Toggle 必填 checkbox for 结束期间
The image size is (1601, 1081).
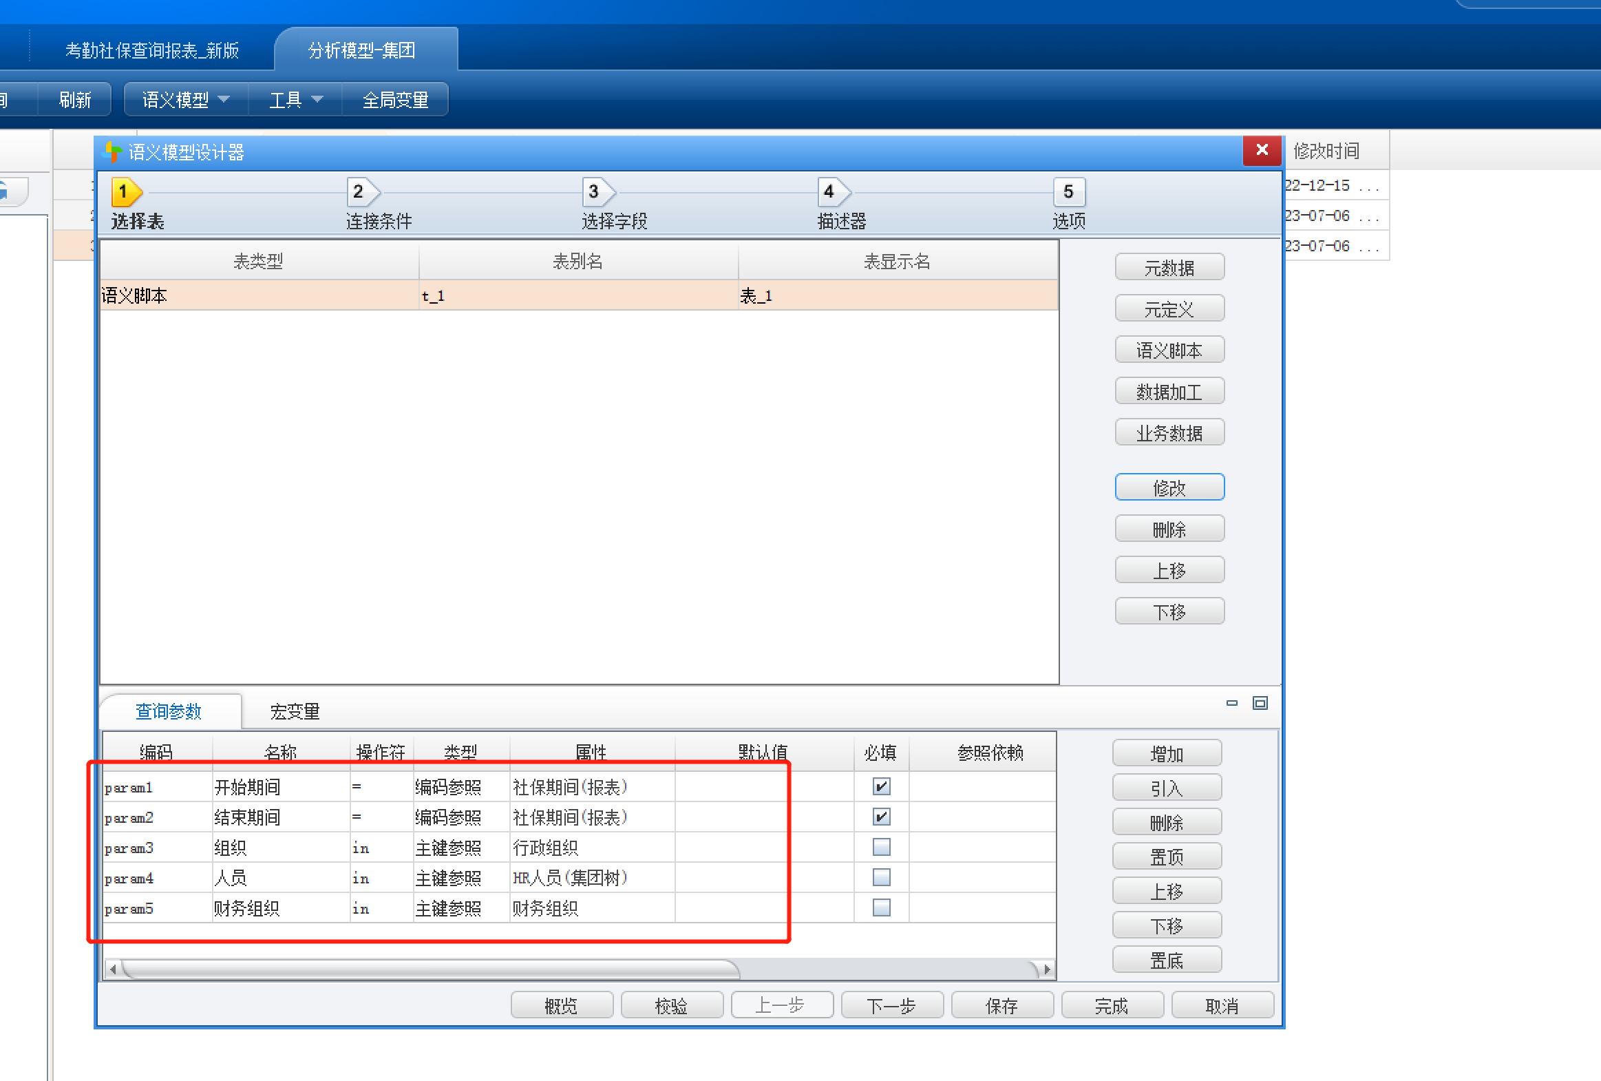[881, 817]
